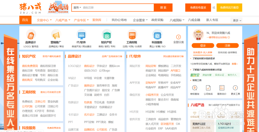Open the 更多工具 arrow icon
This screenshot has height=132, width=259.
point(235,88)
